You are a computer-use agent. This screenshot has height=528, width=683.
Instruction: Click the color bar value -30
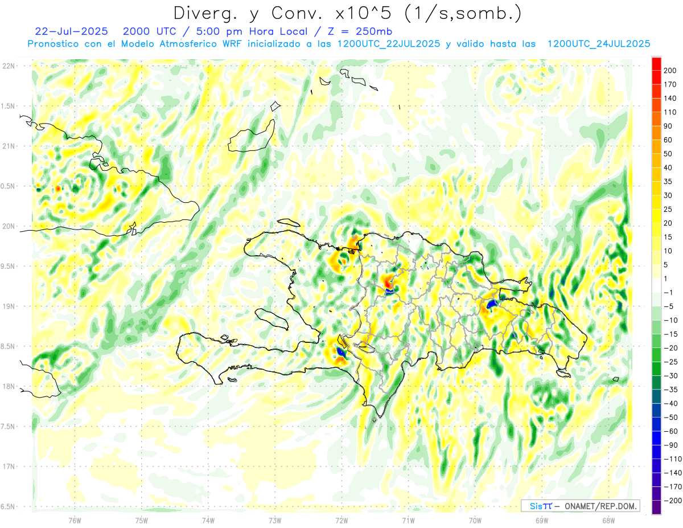pos(672,376)
